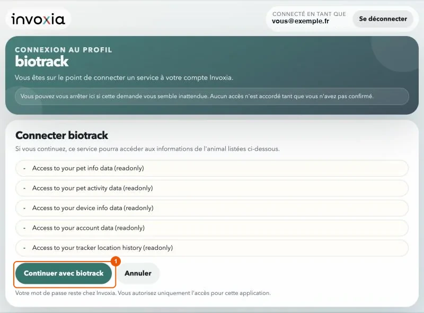Image resolution: width=424 pixels, height=313 pixels.
Task: Click 'Access to your account data (readonly)'
Action: [211, 228]
